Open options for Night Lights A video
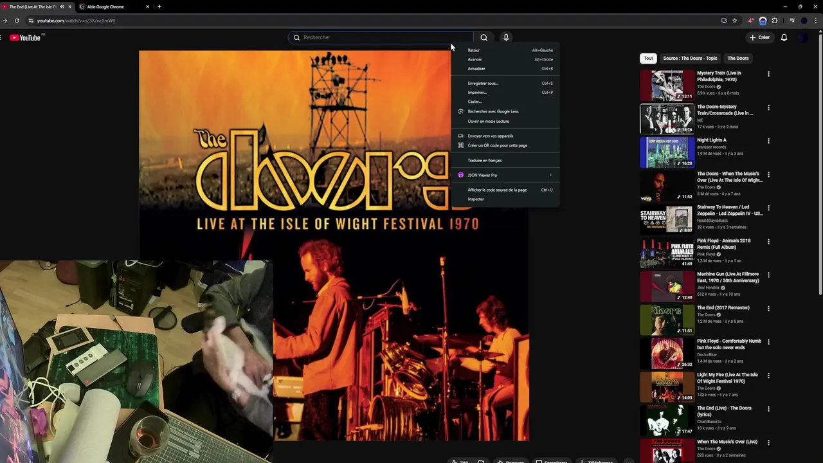 tap(768, 141)
